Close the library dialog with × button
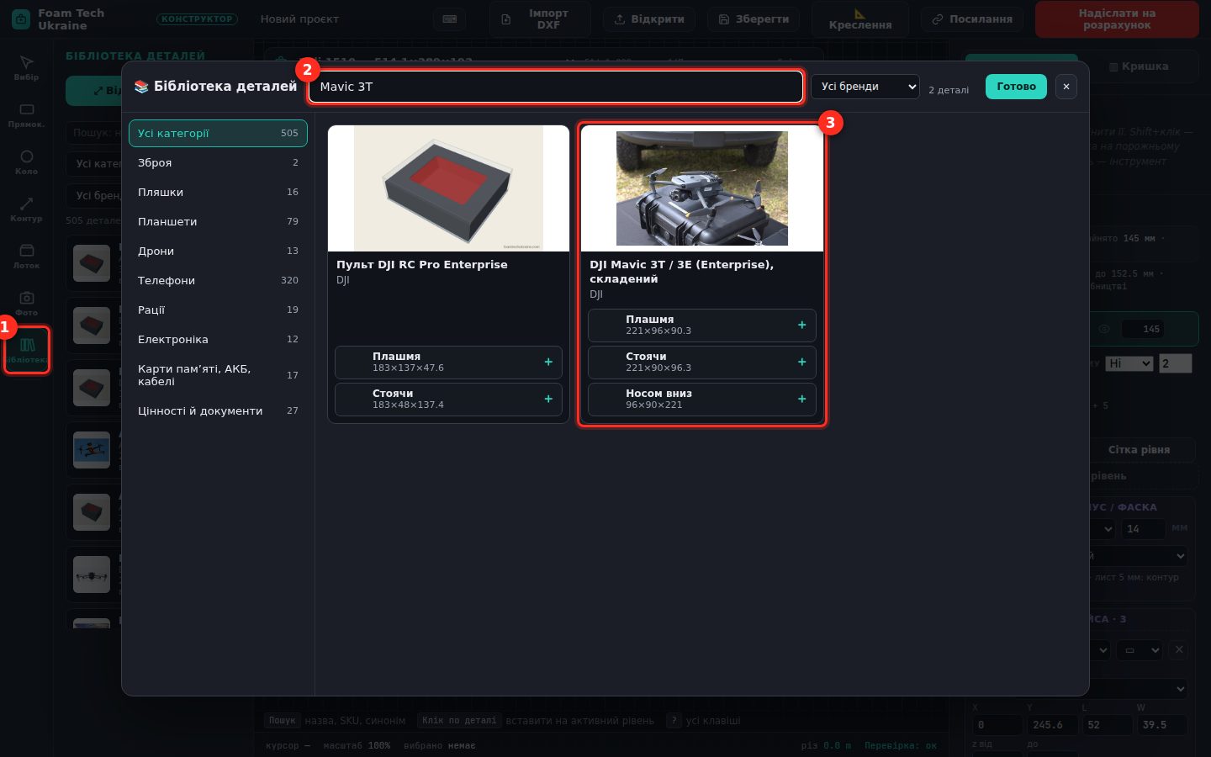Screen dimensions: 1211x757 1066,87
